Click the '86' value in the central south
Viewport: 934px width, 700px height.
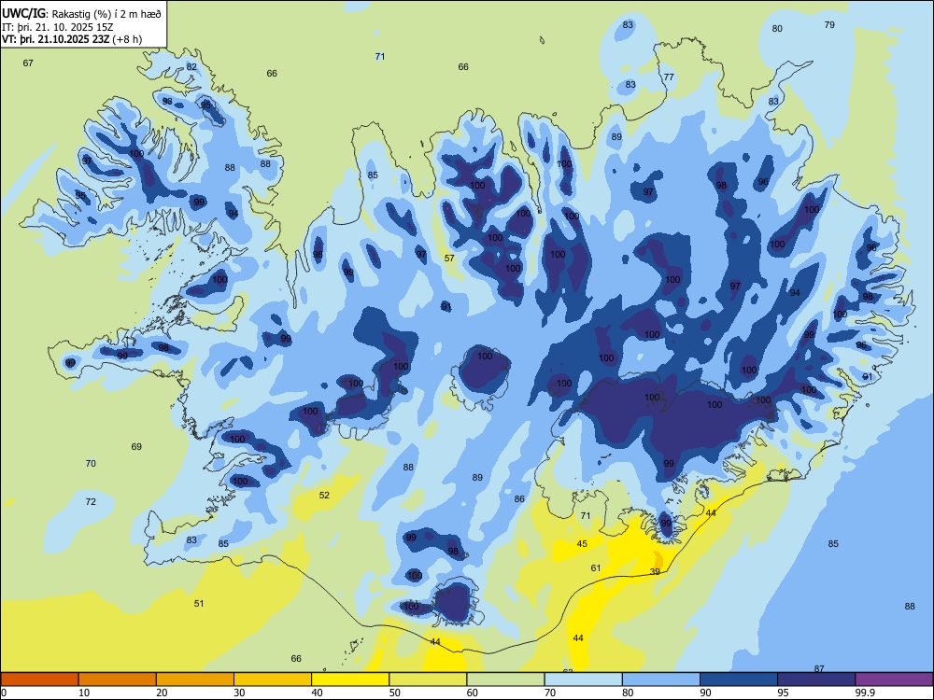[519, 498]
